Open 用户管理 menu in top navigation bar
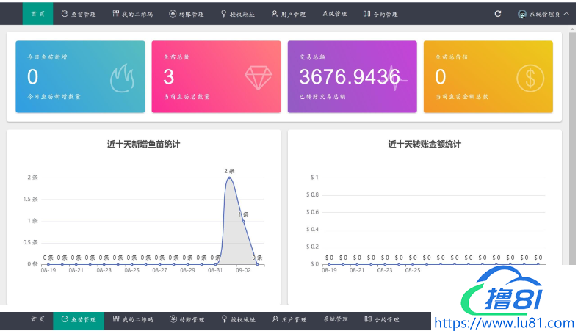This screenshot has width=578, height=331. click(x=287, y=14)
